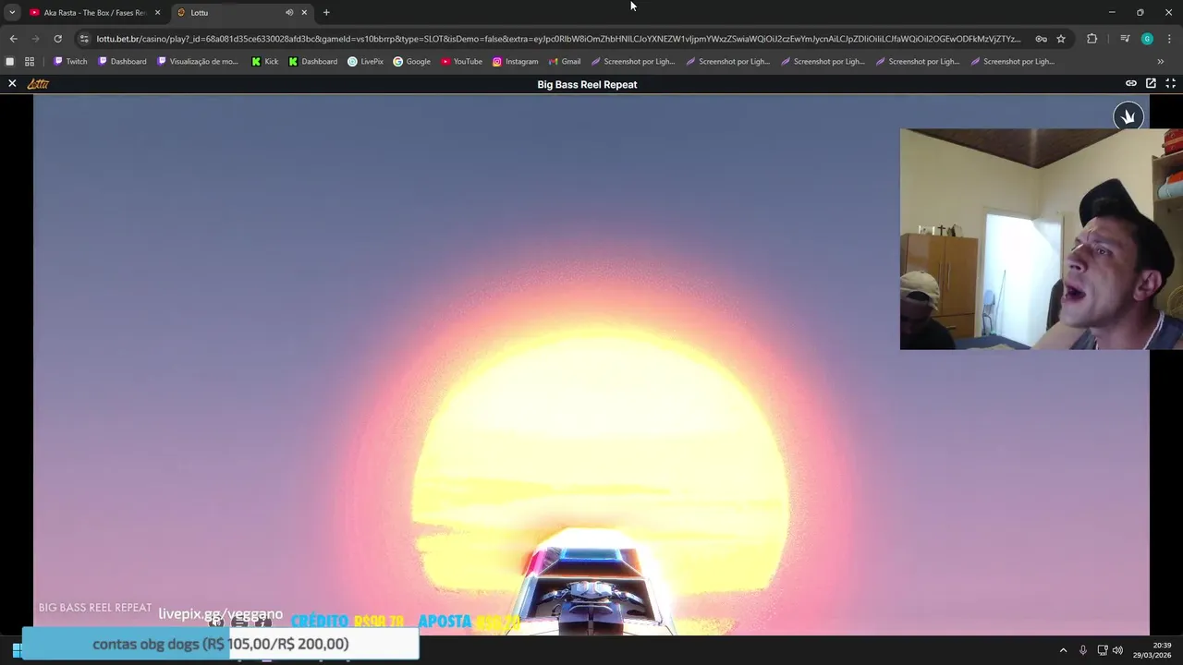
Task: Open game in new window icon
Action: click(1151, 83)
